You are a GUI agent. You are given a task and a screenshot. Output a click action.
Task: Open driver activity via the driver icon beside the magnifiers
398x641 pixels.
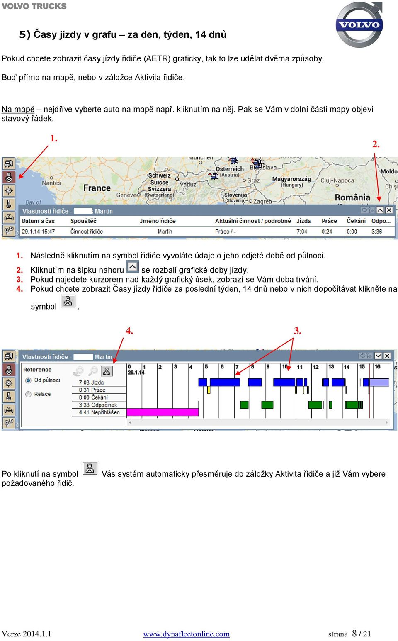107,371
